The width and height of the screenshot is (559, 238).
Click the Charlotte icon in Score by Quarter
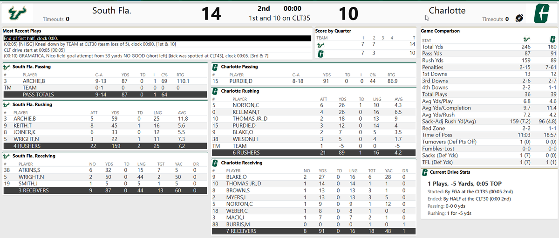tap(320, 53)
